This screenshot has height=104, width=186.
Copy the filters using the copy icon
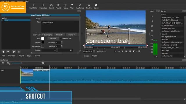(14, 52)
